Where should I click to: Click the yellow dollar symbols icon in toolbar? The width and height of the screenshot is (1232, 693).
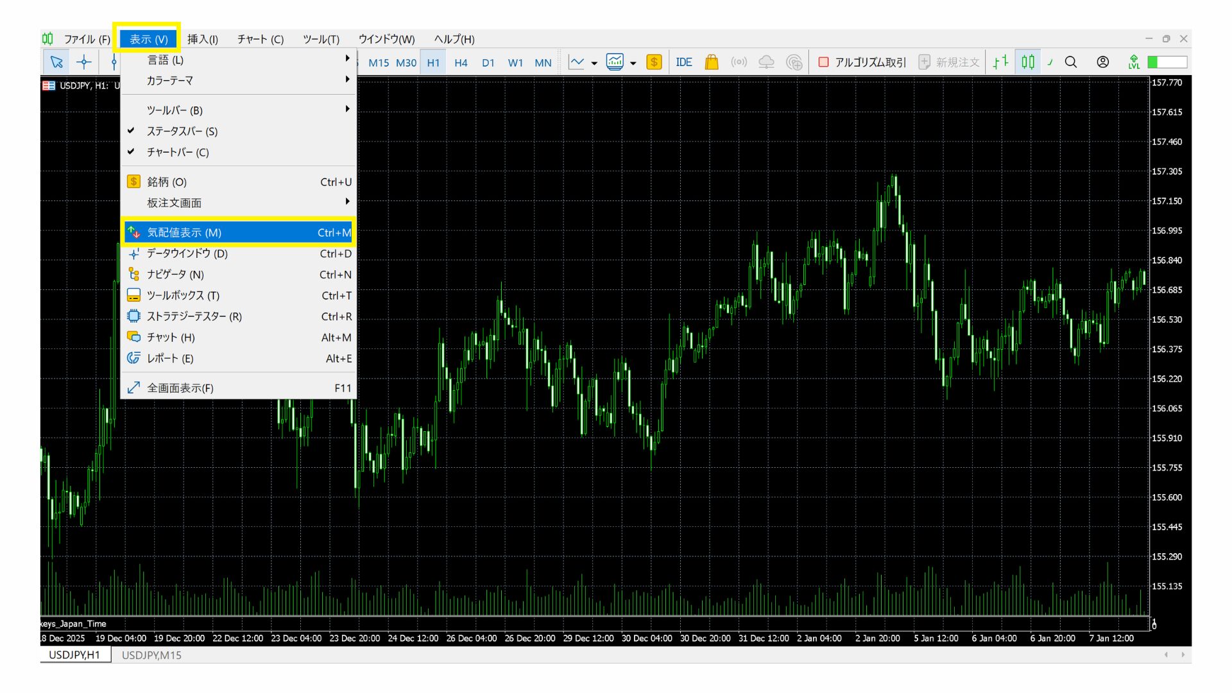[654, 62]
